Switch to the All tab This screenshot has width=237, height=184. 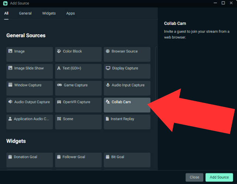6,13
